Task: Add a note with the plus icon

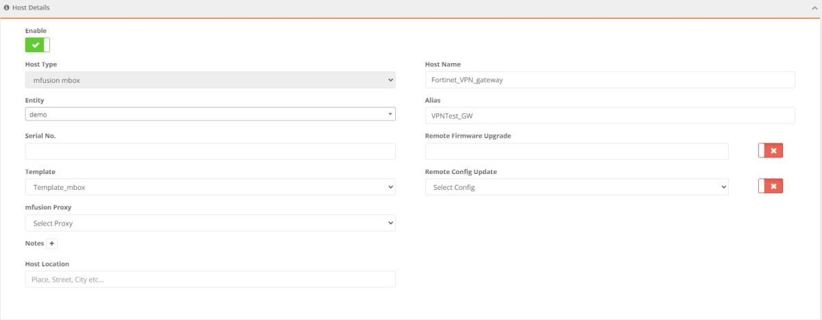Action: coord(52,243)
